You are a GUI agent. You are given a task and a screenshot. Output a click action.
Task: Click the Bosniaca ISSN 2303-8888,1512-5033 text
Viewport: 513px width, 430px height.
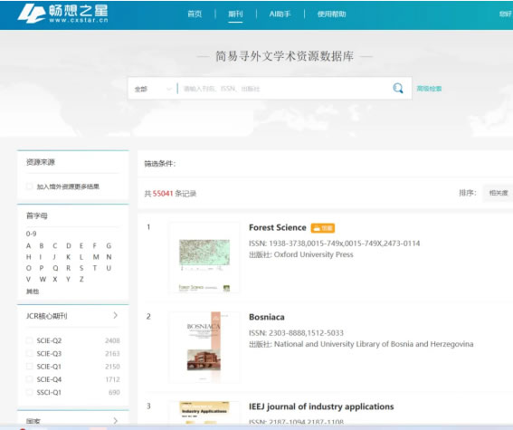pos(296,333)
